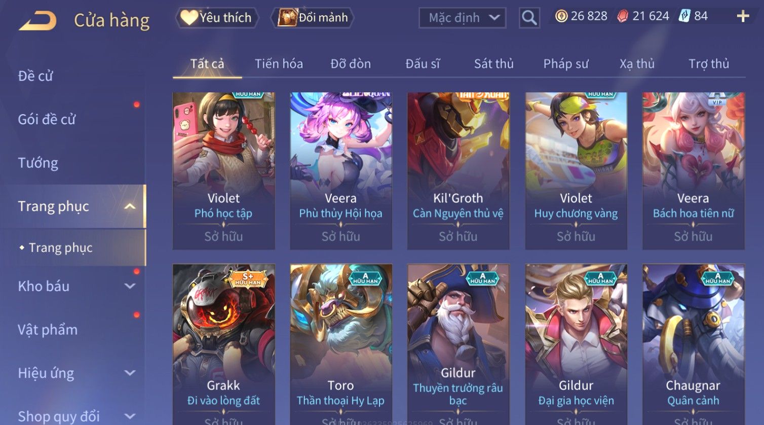Image resolution: width=764 pixels, height=425 pixels.
Task: Open Đổi mảnh fragment exchange chest
Action: [312, 18]
